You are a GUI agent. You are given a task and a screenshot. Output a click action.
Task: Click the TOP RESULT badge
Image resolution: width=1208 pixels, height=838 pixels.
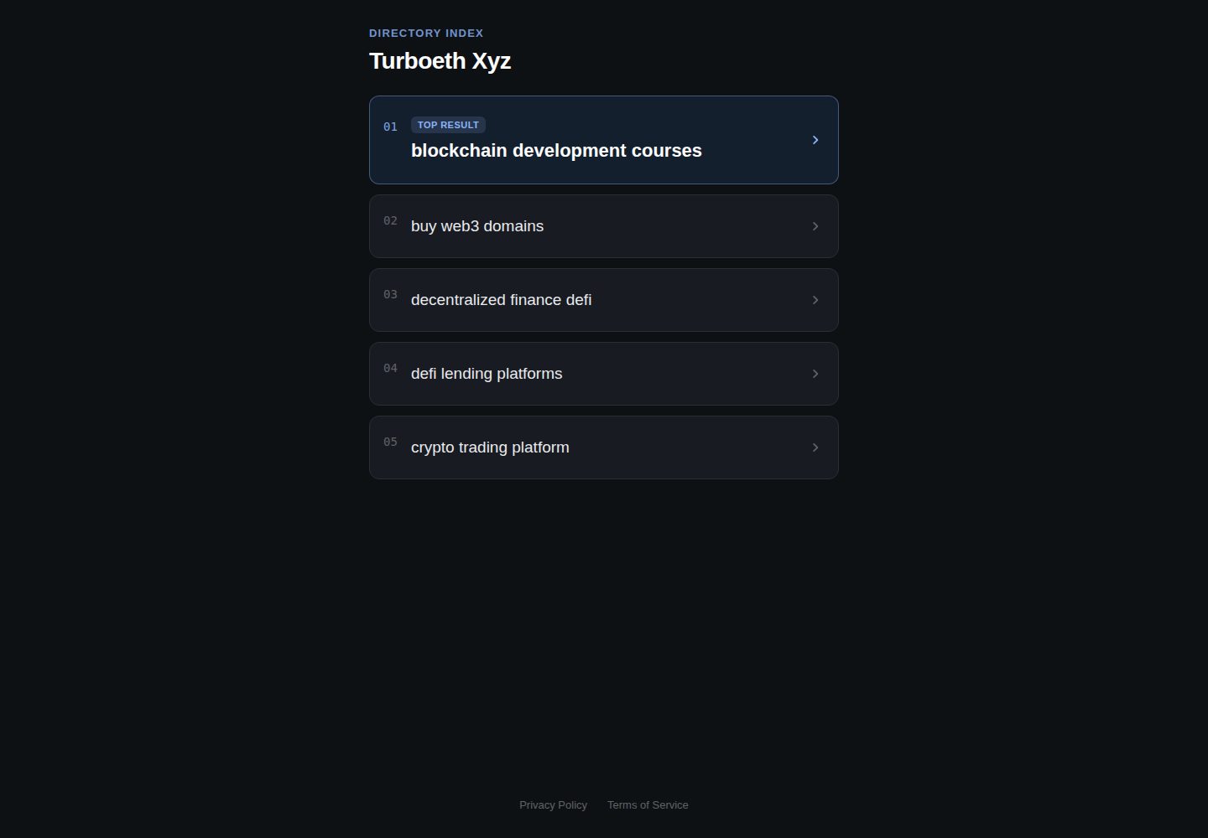pyautogui.click(x=448, y=125)
